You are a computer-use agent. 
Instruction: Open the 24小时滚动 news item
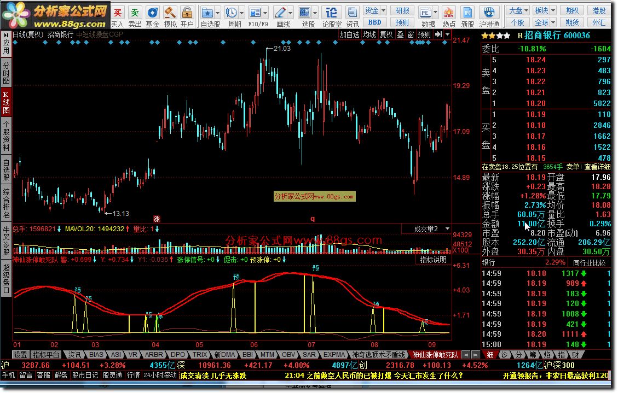click(x=160, y=376)
